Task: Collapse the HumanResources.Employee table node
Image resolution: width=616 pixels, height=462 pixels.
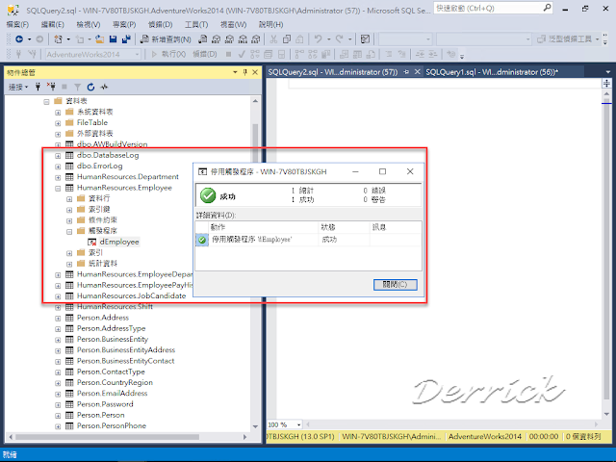Action: [x=58, y=189]
